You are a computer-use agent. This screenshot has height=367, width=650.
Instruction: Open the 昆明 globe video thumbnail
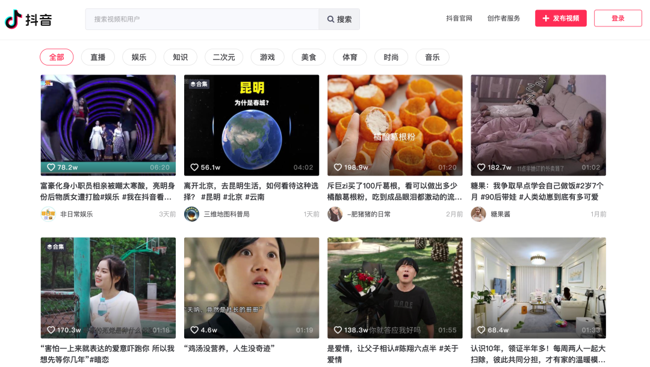[252, 125]
